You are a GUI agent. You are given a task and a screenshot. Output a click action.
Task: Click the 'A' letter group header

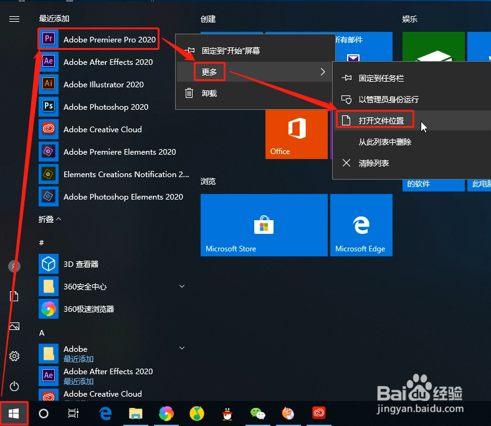point(42,332)
